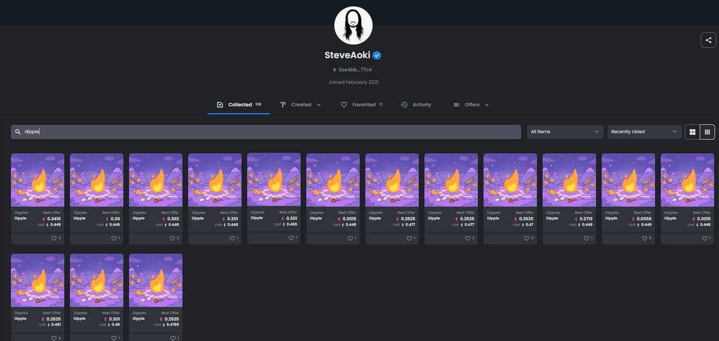Viewport: 719px width, 341px height.
Task: Click the SteveAoki profile avatar
Action: 354,25
